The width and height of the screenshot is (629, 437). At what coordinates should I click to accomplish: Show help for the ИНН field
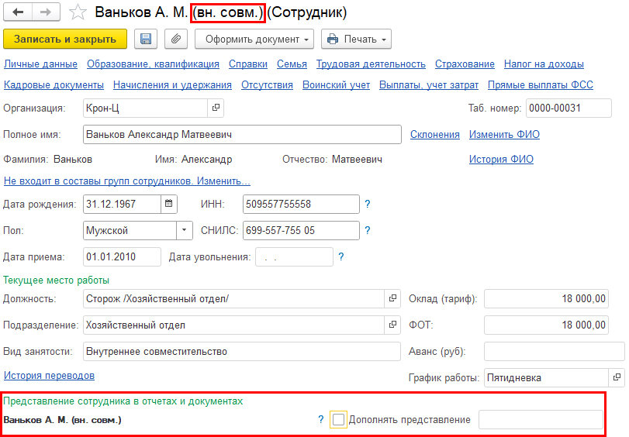point(368,204)
